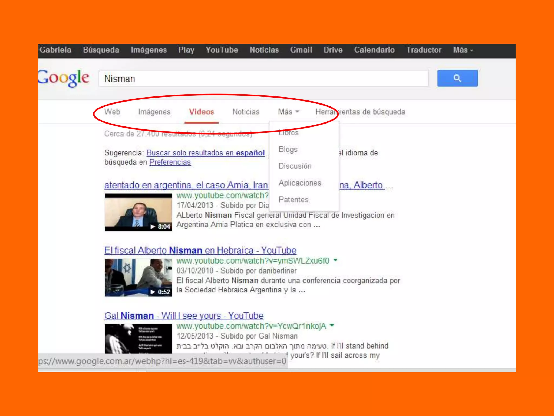Pick Discusión from the dropdown list
Image resolution: width=554 pixels, height=416 pixels.
(x=295, y=166)
